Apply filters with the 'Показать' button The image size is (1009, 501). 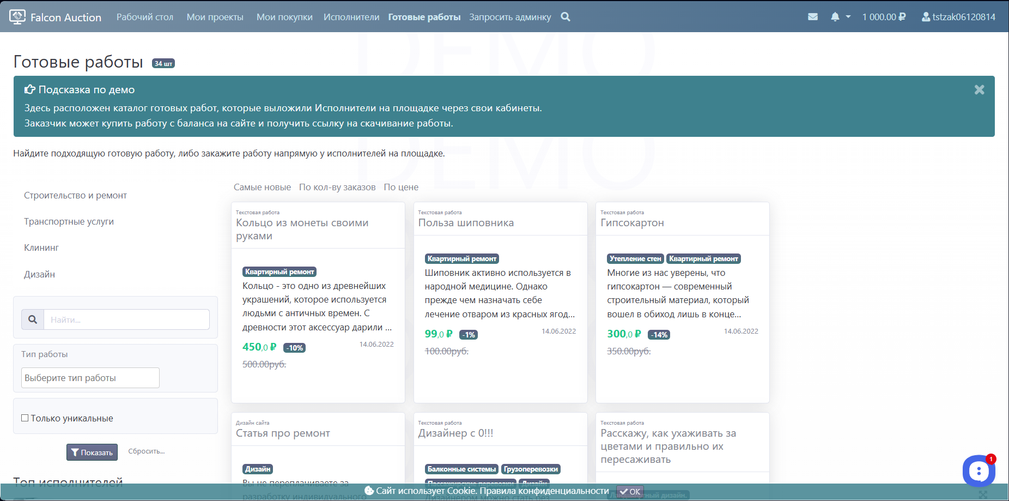(x=92, y=452)
